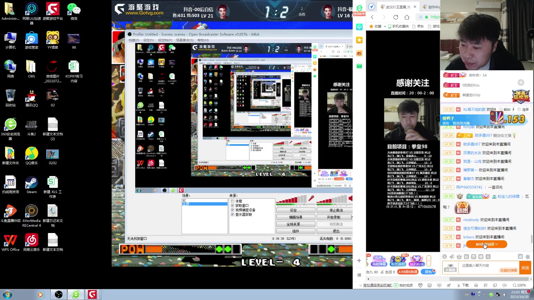
Task: Toggle the 视频捕捉设备 source checkbox
Action: point(233,210)
